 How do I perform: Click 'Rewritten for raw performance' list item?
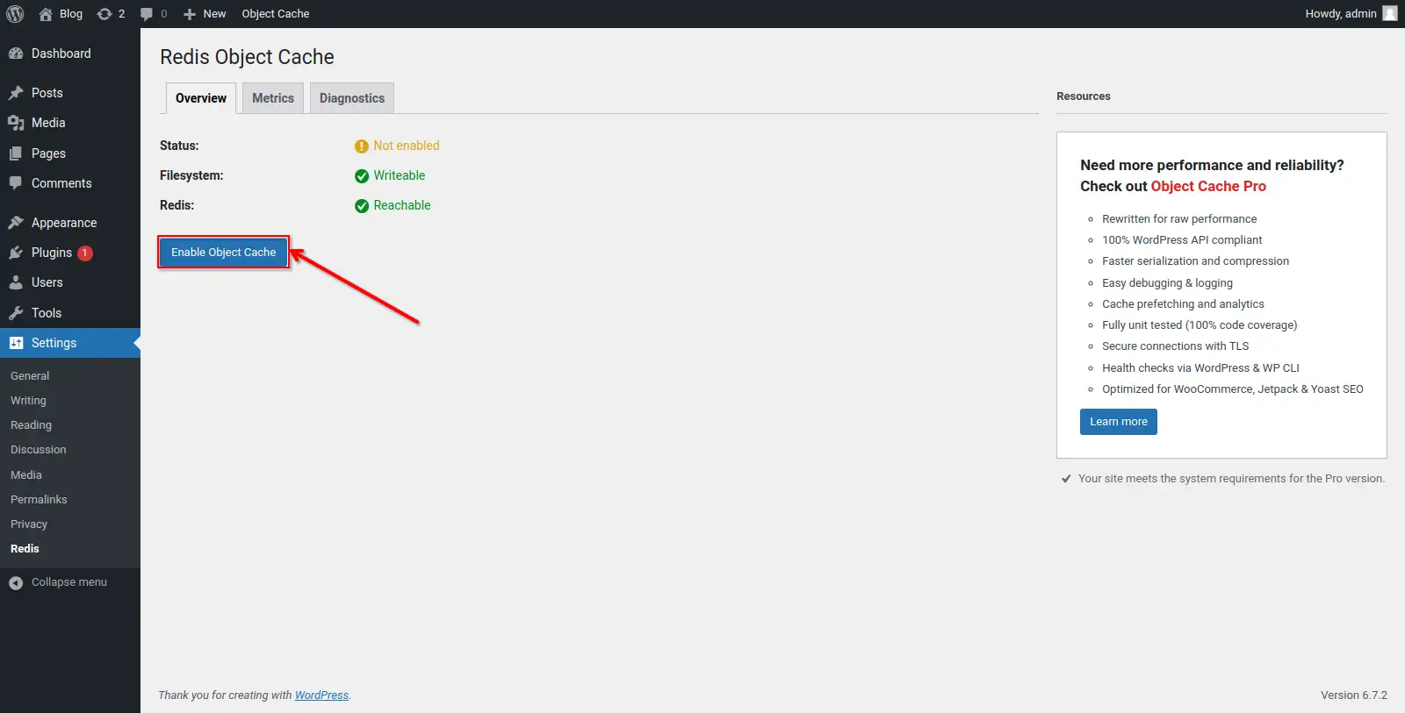(x=1179, y=219)
